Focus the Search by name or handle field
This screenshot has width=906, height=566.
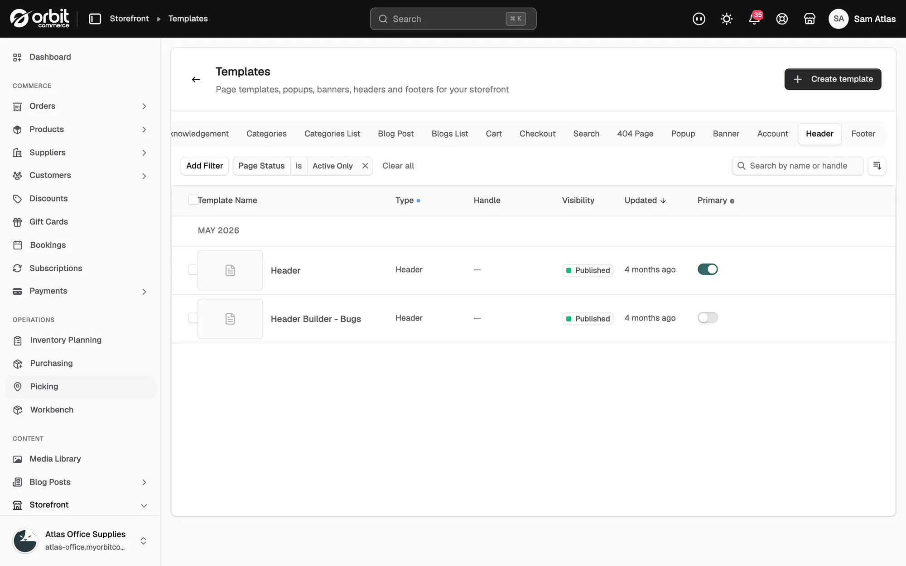pyautogui.click(x=797, y=166)
